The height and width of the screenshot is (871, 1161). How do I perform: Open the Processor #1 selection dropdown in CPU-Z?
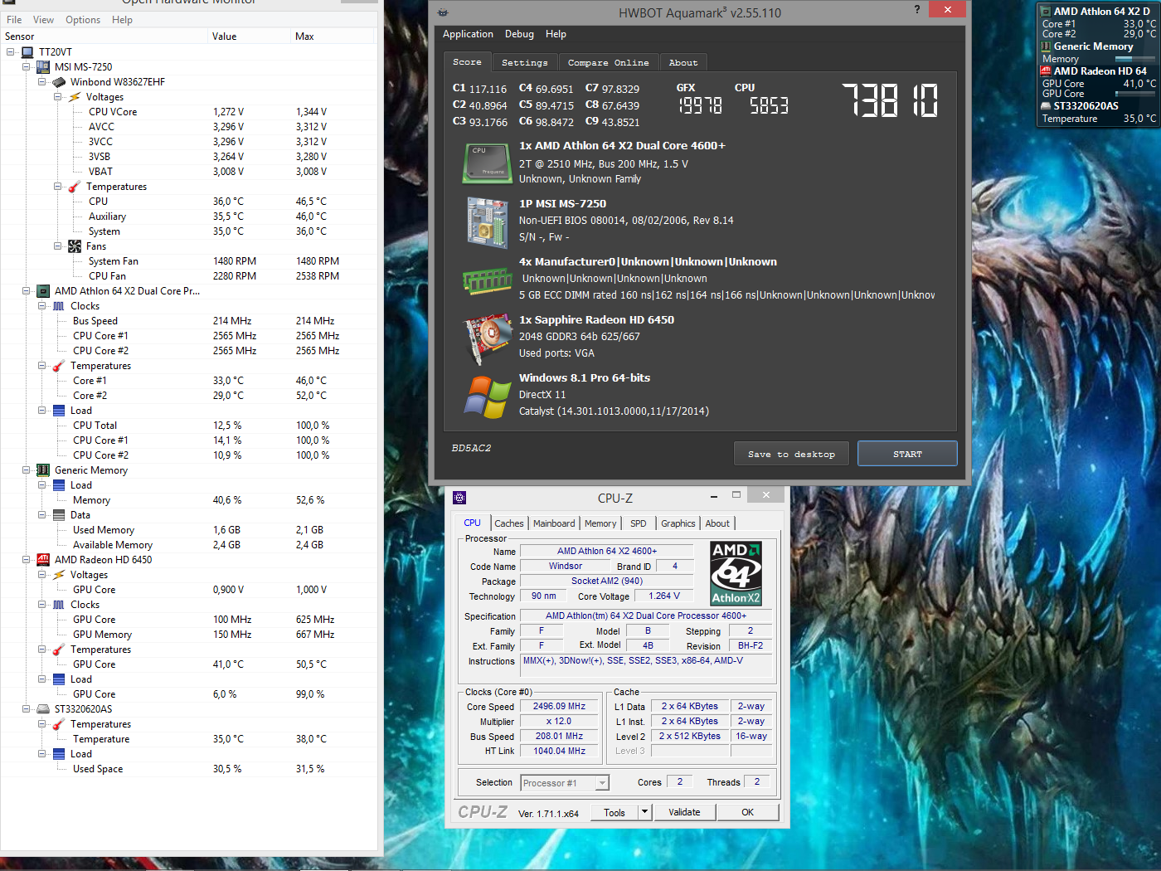pos(602,783)
